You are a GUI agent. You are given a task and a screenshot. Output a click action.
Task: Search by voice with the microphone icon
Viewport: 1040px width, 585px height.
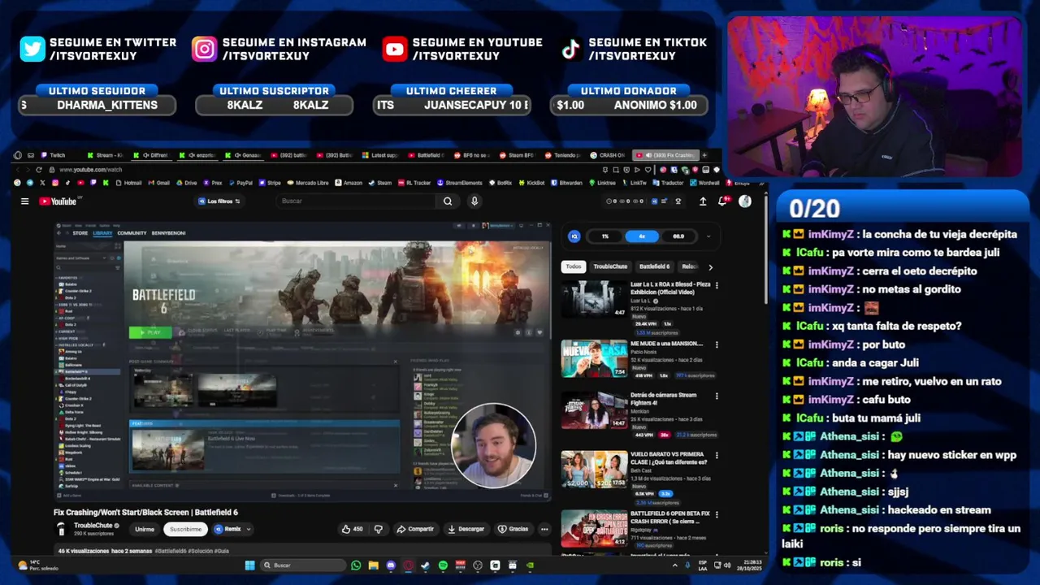click(474, 201)
